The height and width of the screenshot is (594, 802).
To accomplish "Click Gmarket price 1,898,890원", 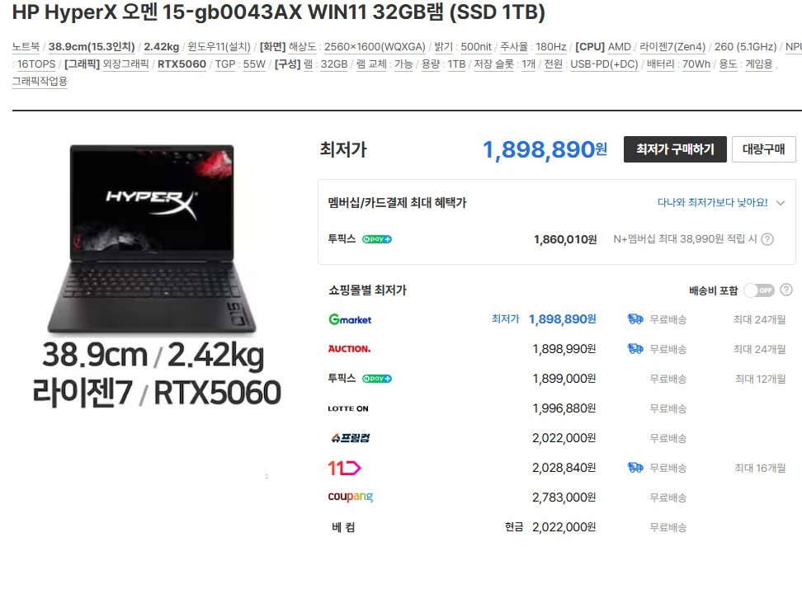I will (562, 319).
